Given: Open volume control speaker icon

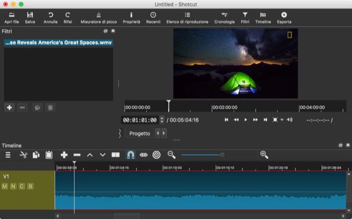Looking at the screenshot, I should (290, 120).
